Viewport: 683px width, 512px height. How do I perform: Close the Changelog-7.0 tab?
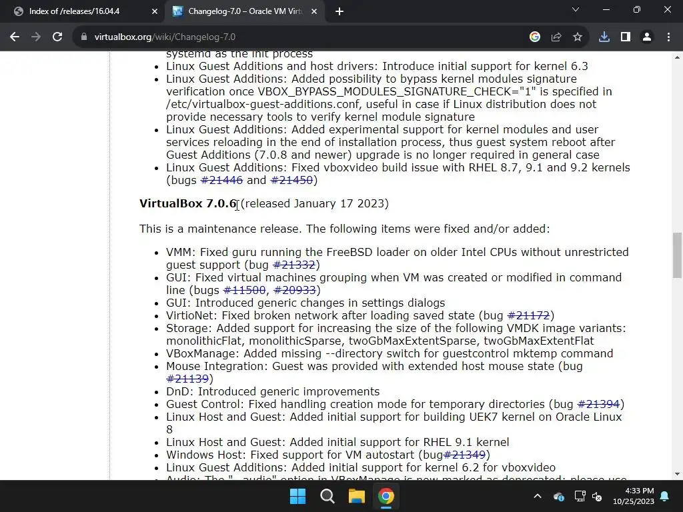314,12
